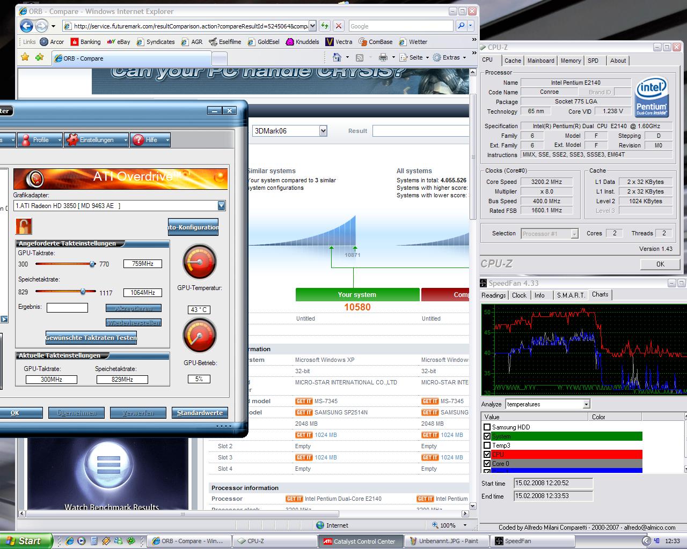
Task: Click the Einstellungen gear icon in Catalyst
Action: click(x=72, y=140)
